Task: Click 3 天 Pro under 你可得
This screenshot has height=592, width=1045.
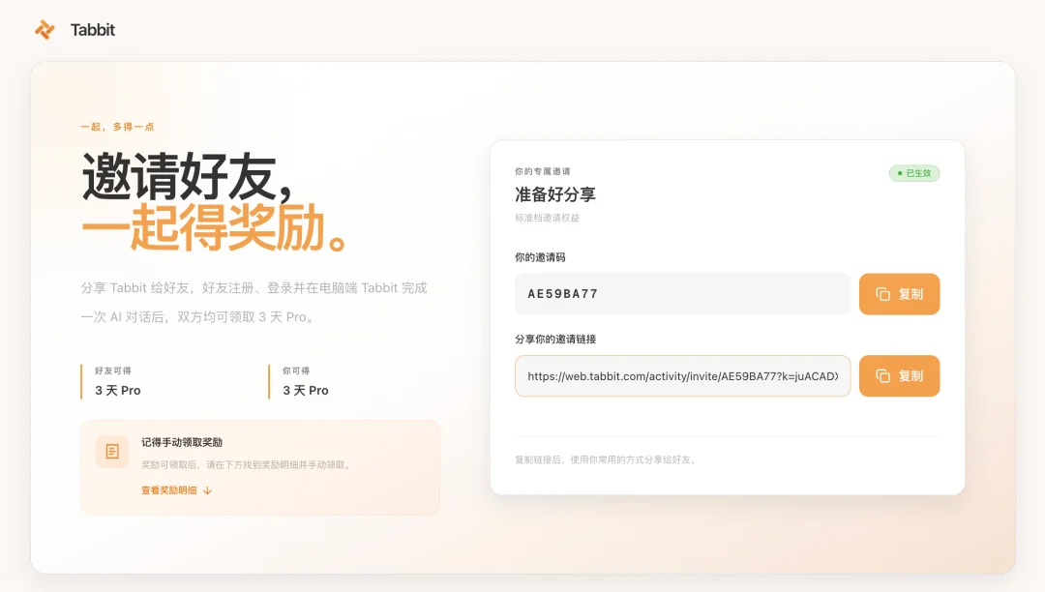Action: [x=306, y=390]
